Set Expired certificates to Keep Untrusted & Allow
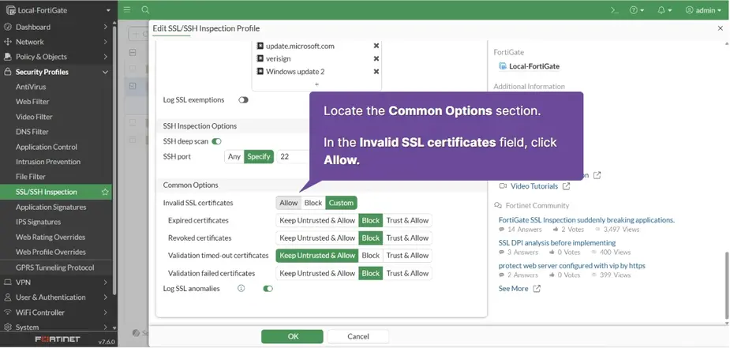730x348 pixels. click(317, 220)
